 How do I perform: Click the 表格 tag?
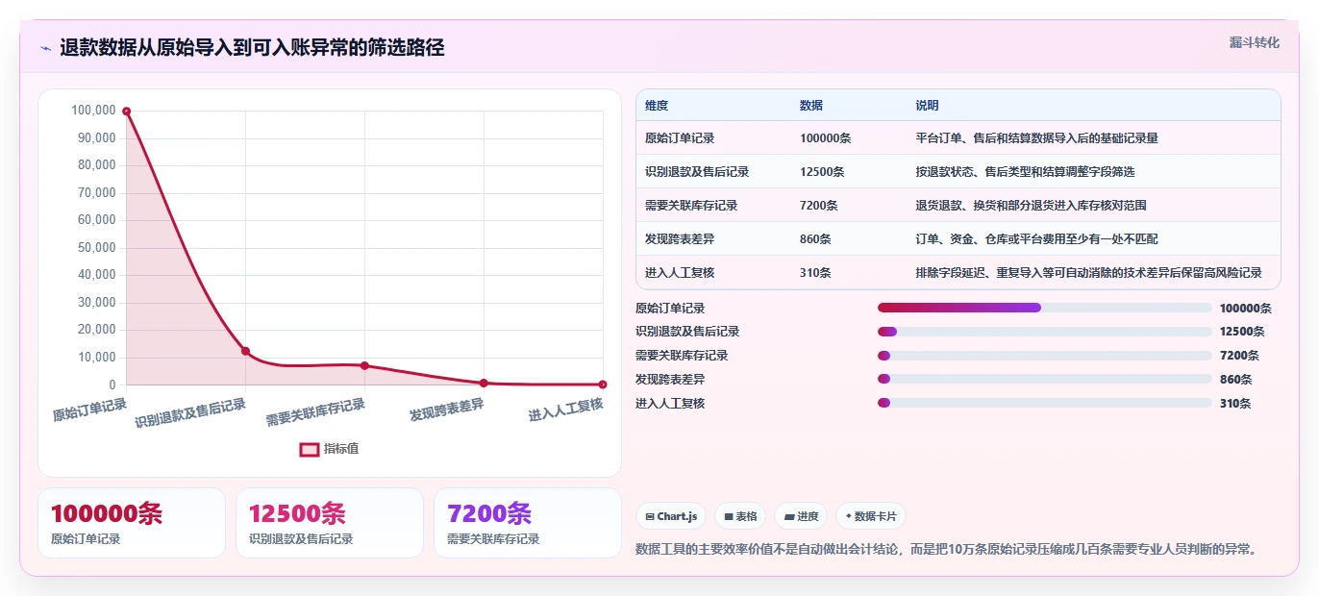[x=740, y=516]
